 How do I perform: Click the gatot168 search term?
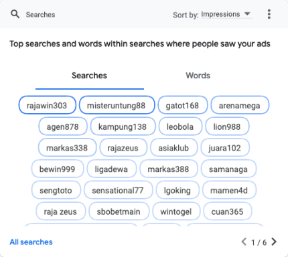[183, 105]
